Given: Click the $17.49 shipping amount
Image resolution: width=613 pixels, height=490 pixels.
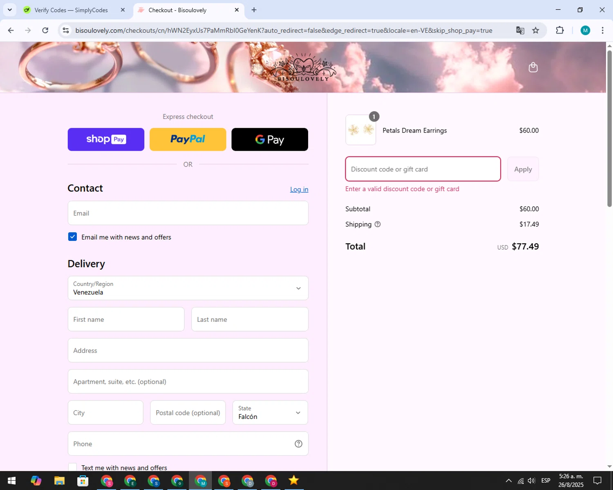Looking at the screenshot, I should (x=529, y=224).
